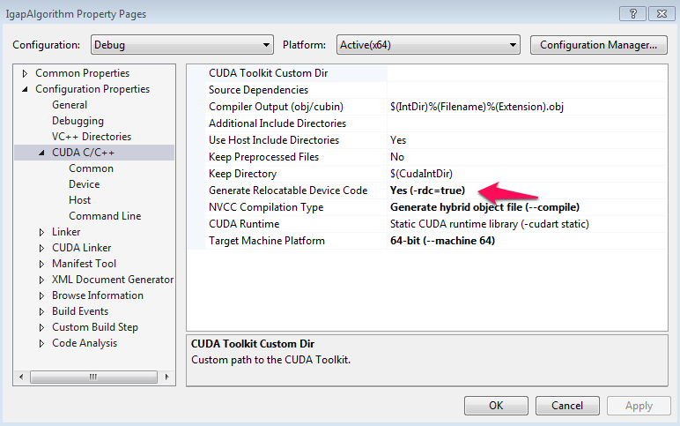Open the Platform dropdown

[429, 45]
